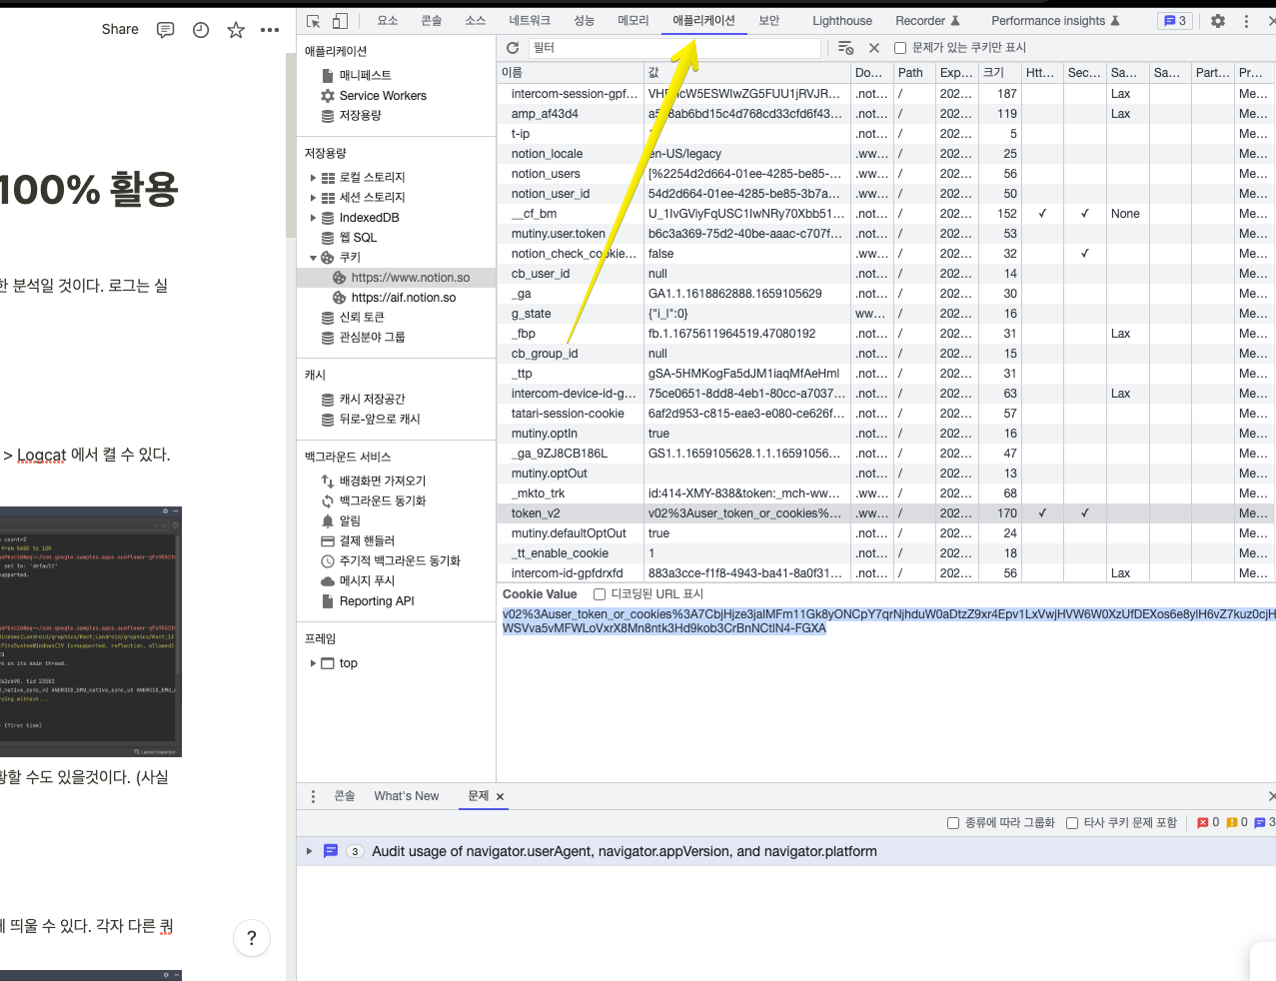
Task: Open Notion help question mark button
Action: pyautogui.click(x=252, y=938)
